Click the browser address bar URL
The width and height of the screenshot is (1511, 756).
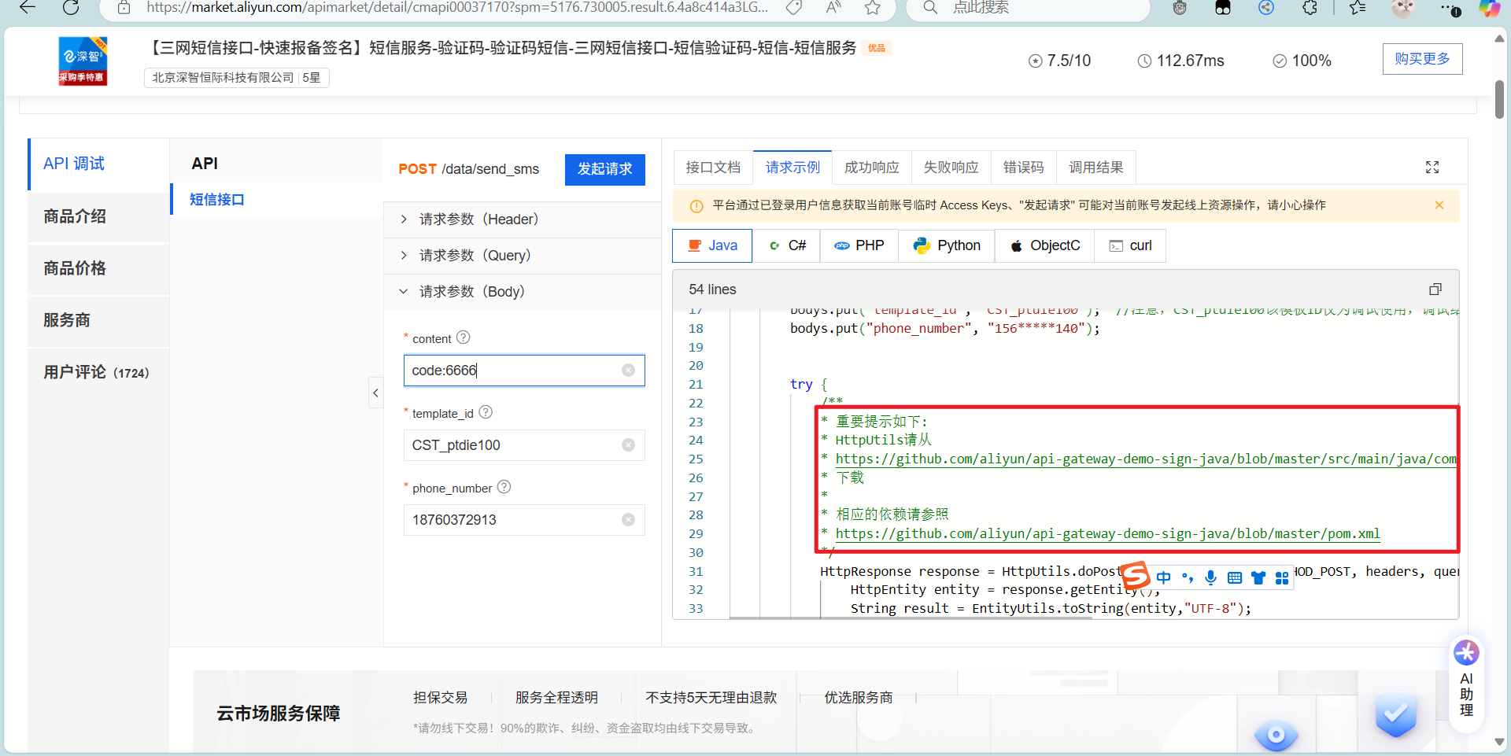[456, 7]
